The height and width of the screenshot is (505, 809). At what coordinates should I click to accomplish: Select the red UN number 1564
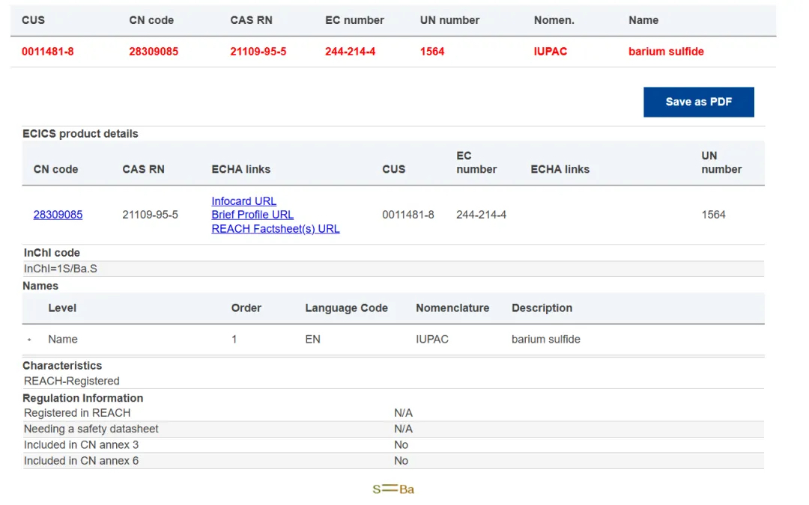pos(432,52)
